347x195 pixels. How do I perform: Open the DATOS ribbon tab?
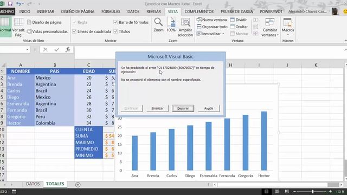point(133,11)
